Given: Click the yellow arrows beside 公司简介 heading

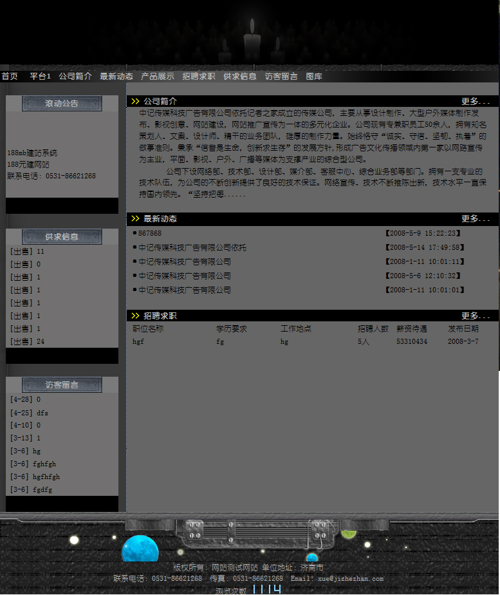Looking at the screenshot, I should pos(135,101).
